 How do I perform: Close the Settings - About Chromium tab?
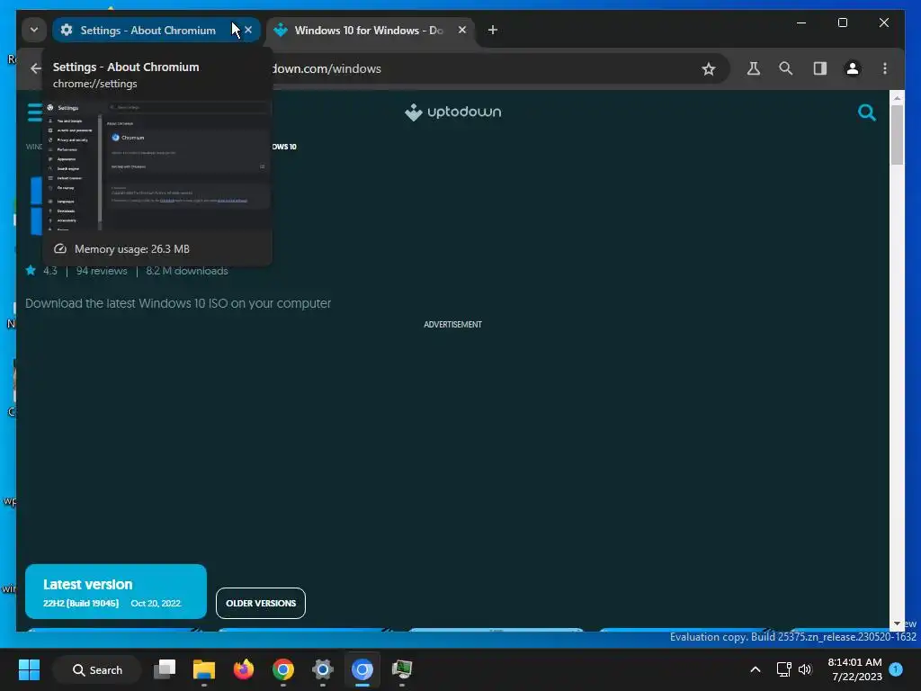[x=248, y=30]
